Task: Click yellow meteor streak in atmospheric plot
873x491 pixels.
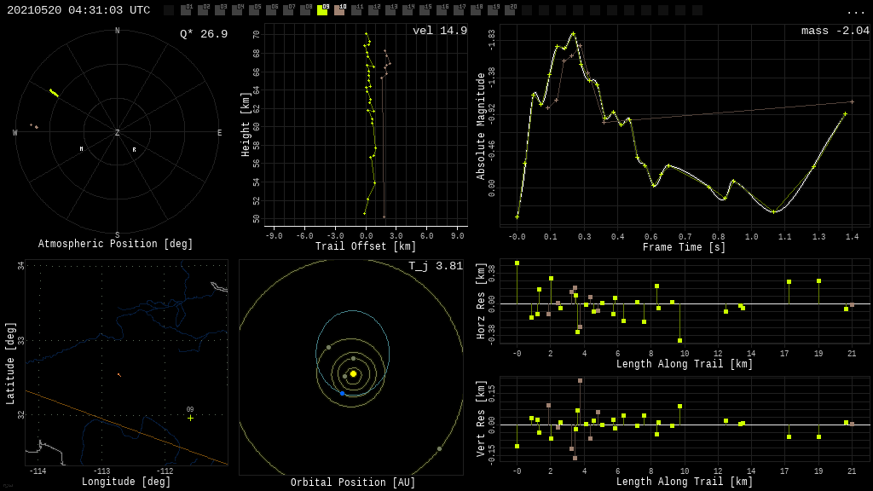Action: tap(54, 92)
